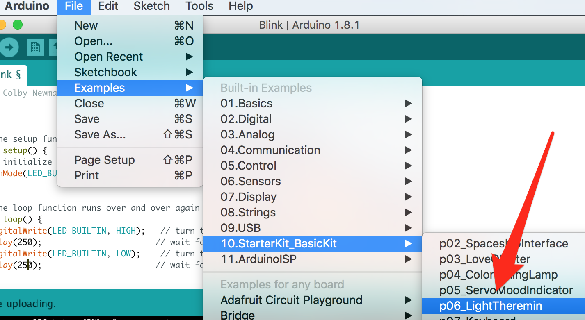Choose Save from the File menu

pyautogui.click(x=130, y=119)
